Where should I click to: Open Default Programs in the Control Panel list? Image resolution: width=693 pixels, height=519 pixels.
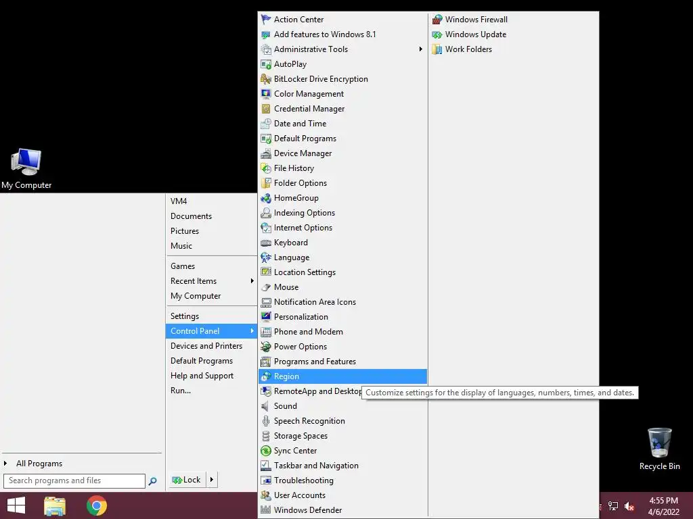342,139
